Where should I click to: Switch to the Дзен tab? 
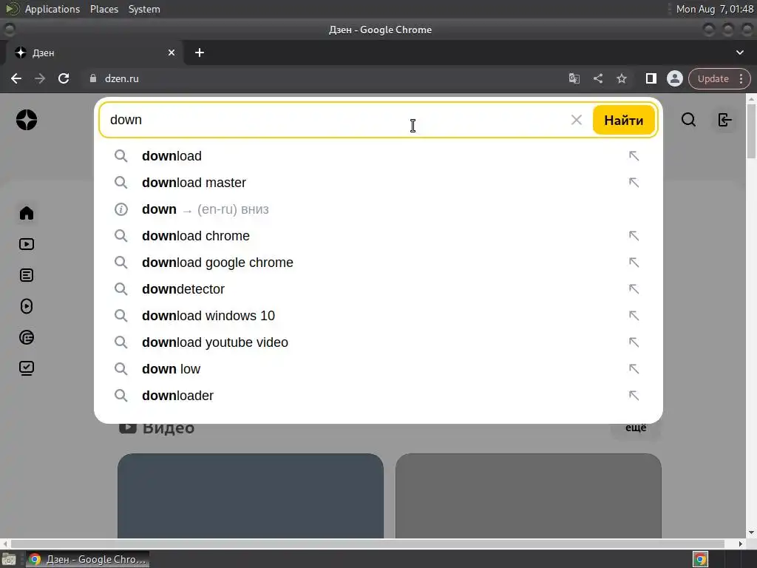coord(95,53)
